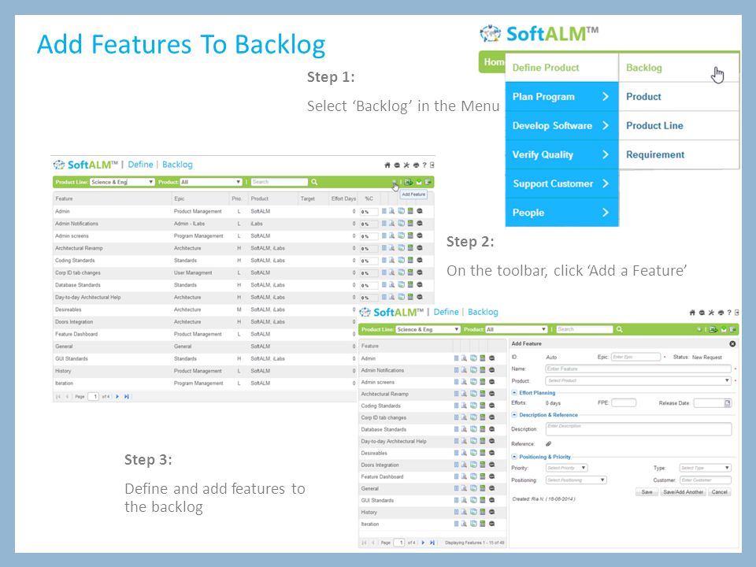
Task: Click green calculator icon in General row, Step 3 list
Action: [482, 488]
